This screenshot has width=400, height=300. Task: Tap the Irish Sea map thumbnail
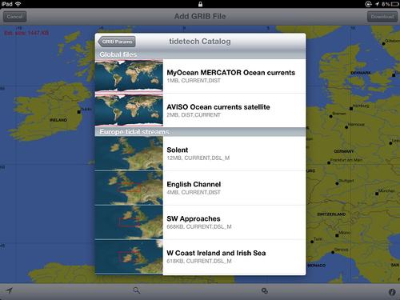(x=129, y=257)
